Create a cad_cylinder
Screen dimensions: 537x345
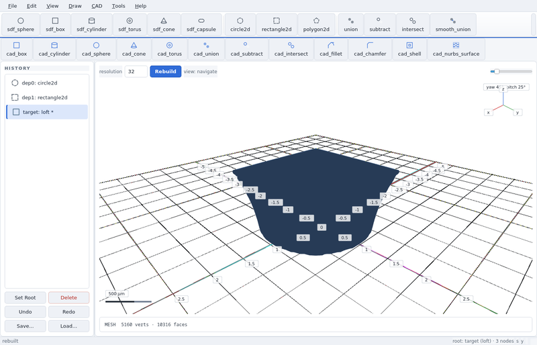pos(54,50)
